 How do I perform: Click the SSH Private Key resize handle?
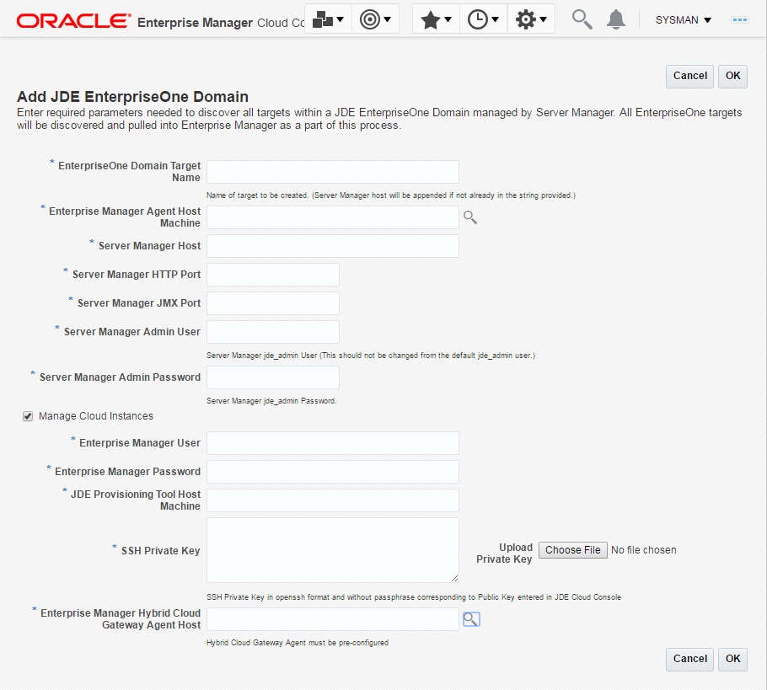pyautogui.click(x=454, y=578)
